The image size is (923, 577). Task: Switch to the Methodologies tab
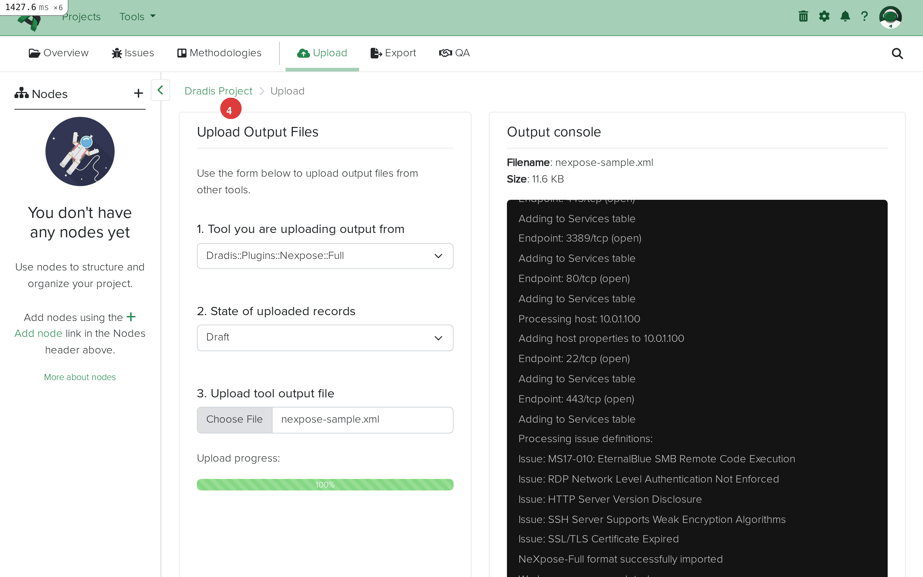(219, 53)
